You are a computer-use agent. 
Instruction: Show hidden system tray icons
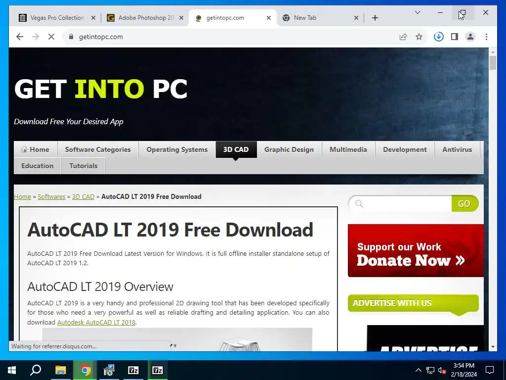(418, 370)
